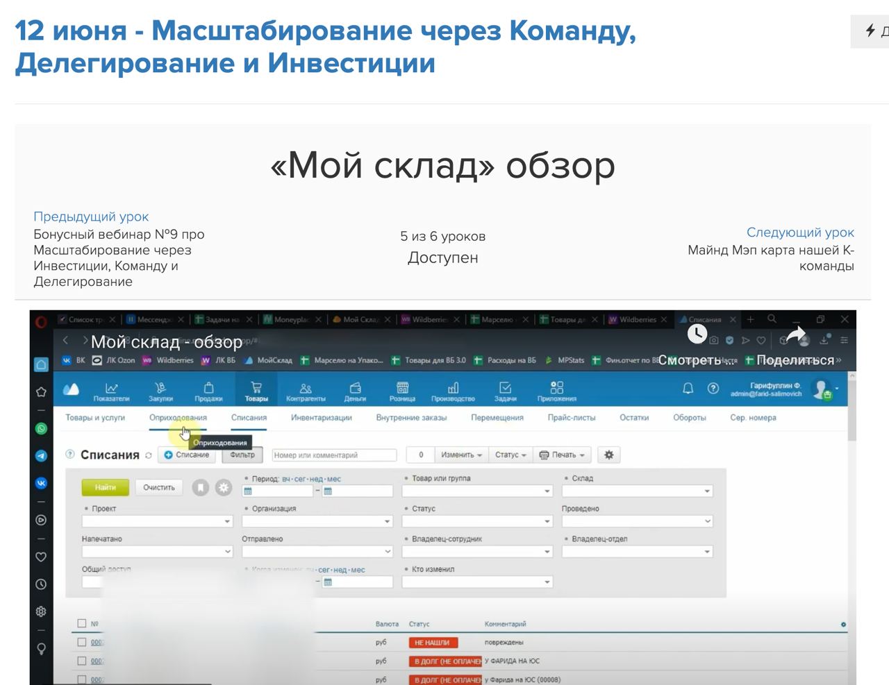This screenshot has width=889, height=685.
Task: Click refresh icon next to Списания heading
Action: pos(148,456)
